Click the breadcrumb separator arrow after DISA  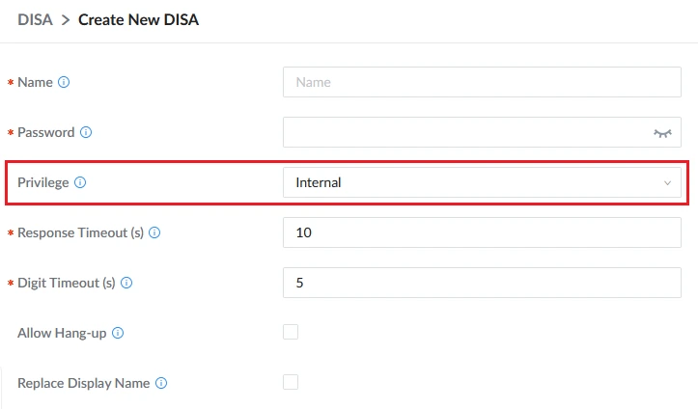[x=66, y=20]
